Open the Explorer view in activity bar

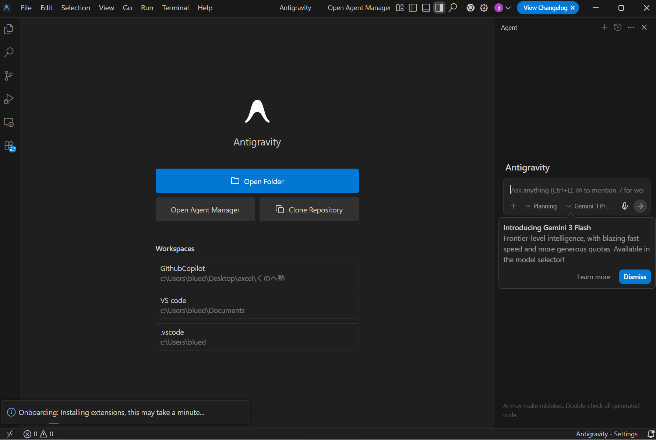coord(9,29)
